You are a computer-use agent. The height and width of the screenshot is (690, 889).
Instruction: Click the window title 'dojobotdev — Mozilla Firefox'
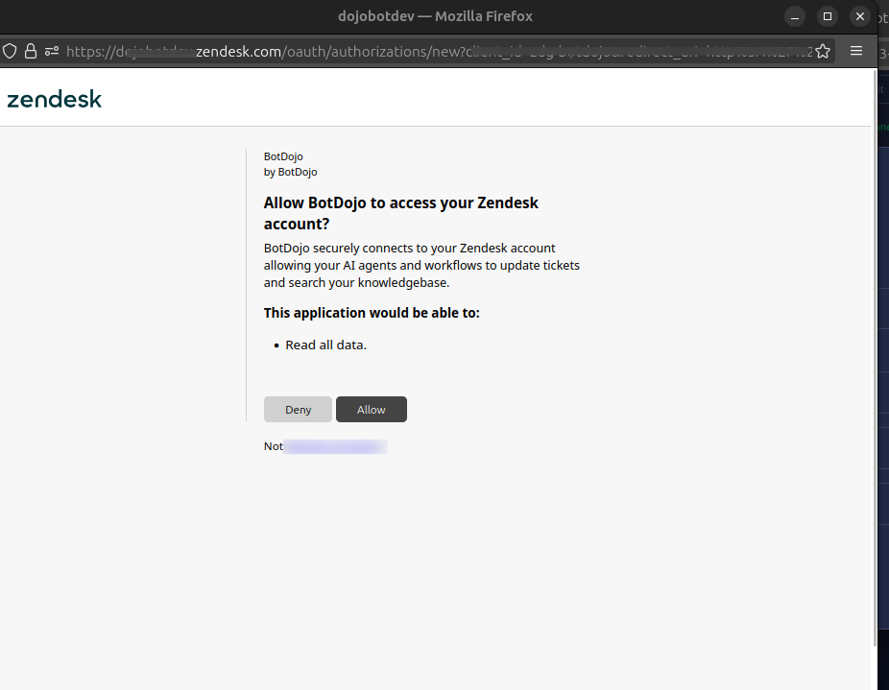[x=436, y=16]
